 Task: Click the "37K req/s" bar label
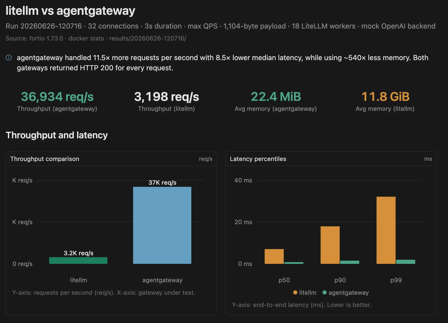(x=162, y=183)
